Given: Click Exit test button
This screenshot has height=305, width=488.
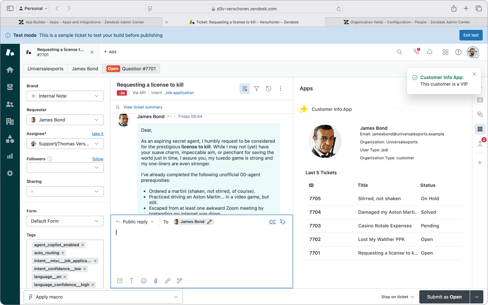Looking at the screenshot, I should [x=471, y=35].
